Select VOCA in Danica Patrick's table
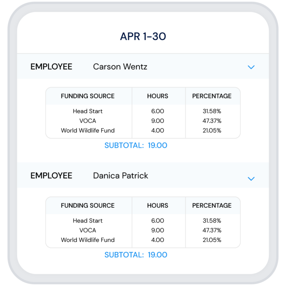This screenshot has width=286, height=286. pyautogui.click(x=87, y=230)
